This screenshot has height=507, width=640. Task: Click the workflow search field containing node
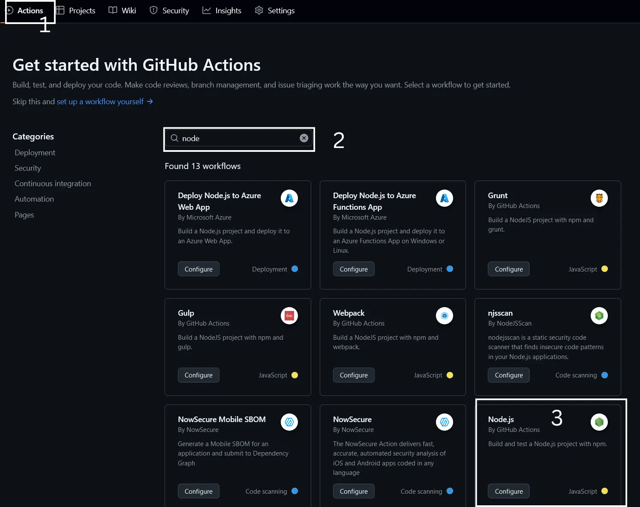point(239,138)
